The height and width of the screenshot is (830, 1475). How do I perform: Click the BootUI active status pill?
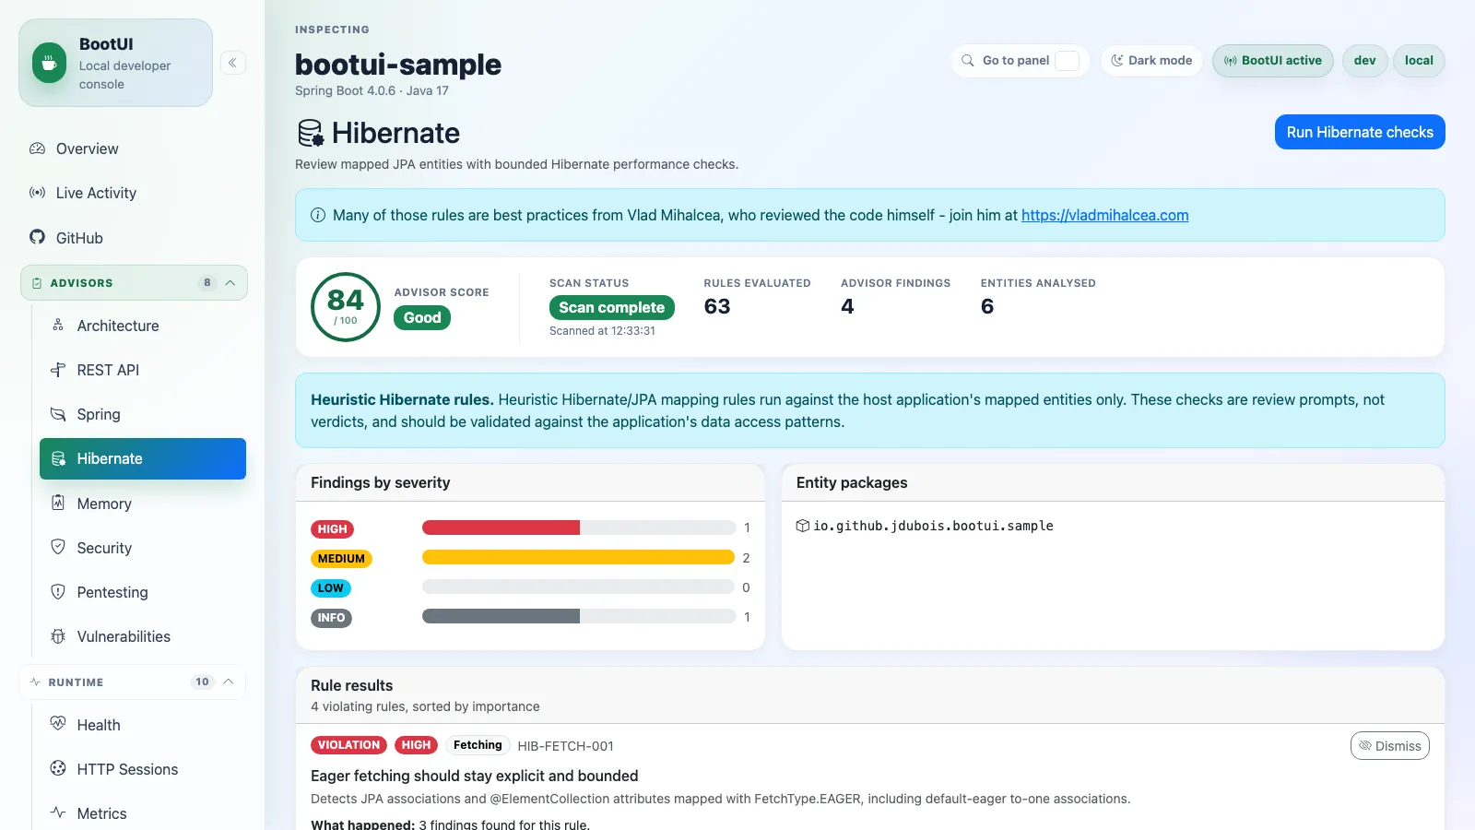(x=1272, y=61)
